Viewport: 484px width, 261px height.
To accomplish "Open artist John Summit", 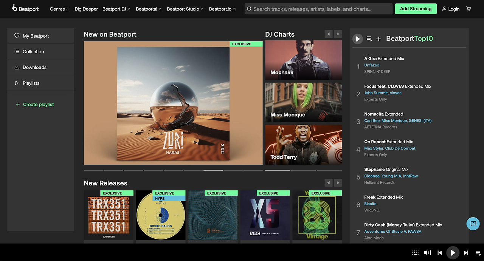I will point(376,93).
